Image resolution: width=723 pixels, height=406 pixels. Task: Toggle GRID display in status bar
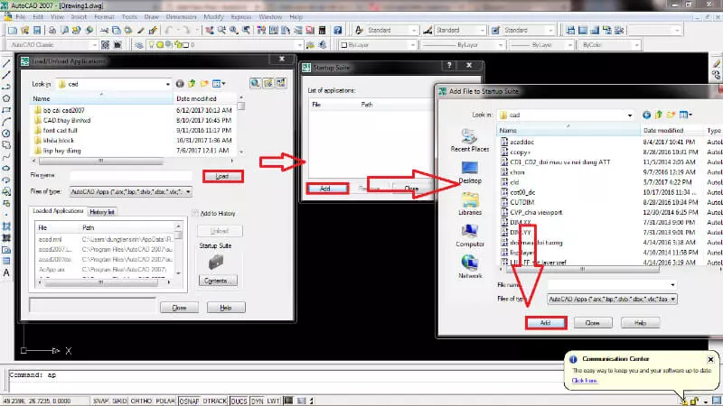pyautogui.click(x=119, y=401)
